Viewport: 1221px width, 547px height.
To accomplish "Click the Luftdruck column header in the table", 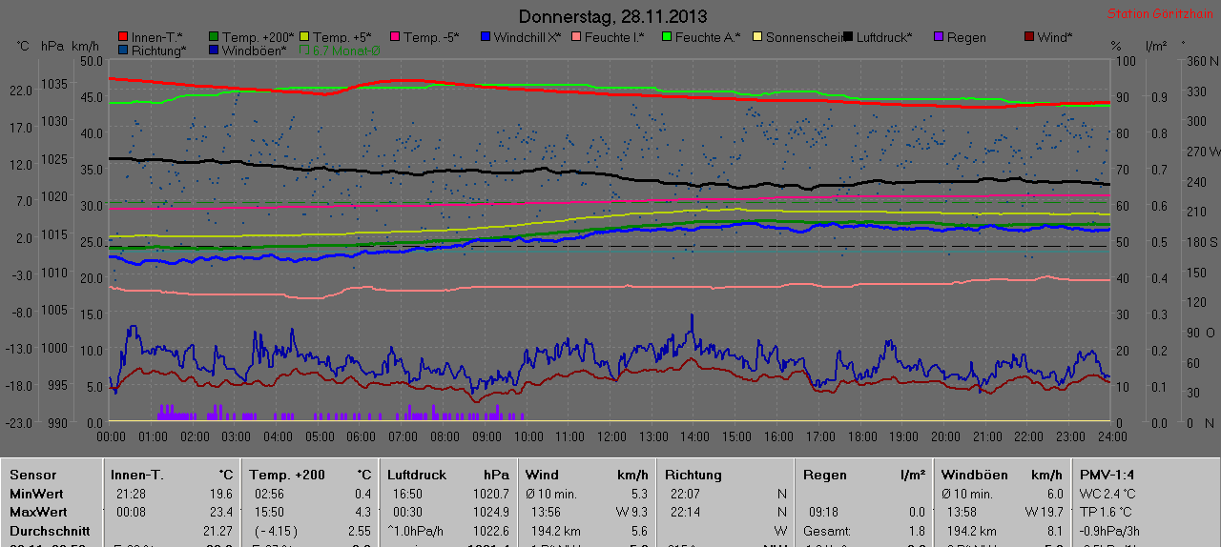I will pos(417,475).
